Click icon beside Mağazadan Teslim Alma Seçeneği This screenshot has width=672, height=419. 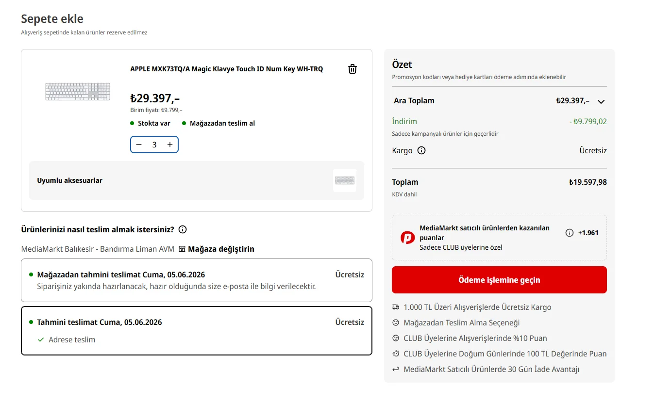[x=396, y=322]
